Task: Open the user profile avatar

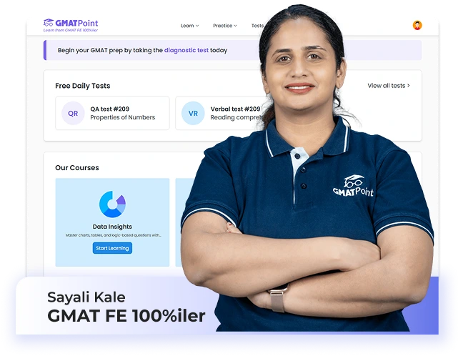Action: tap(417, 26)
